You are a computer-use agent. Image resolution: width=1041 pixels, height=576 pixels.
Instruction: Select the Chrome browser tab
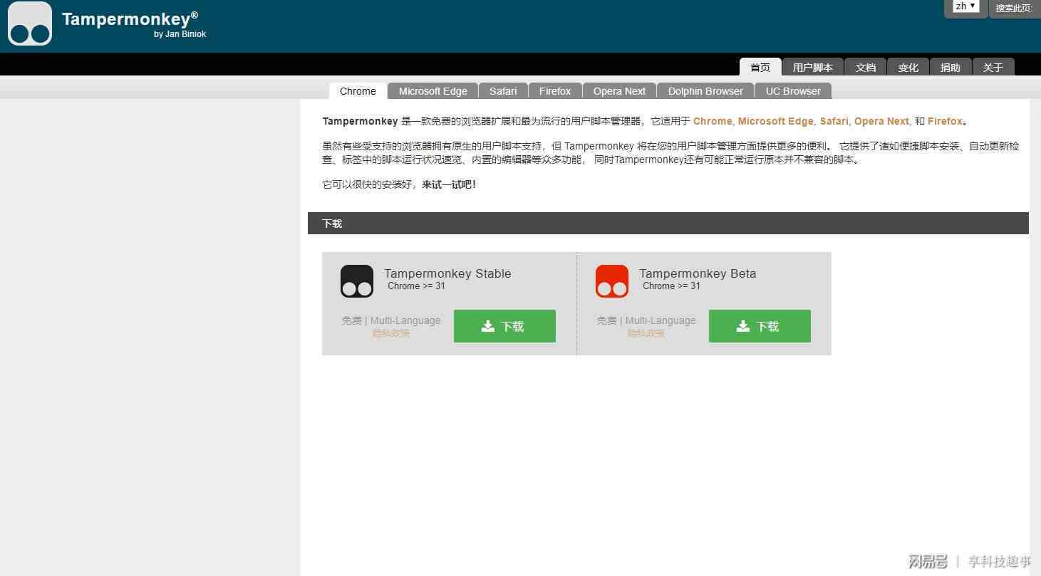click(358, 91)
